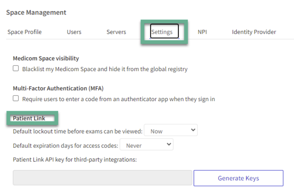Click the Space Management heading
Viewport: 294px width, 192px height.
click(36, 12)
